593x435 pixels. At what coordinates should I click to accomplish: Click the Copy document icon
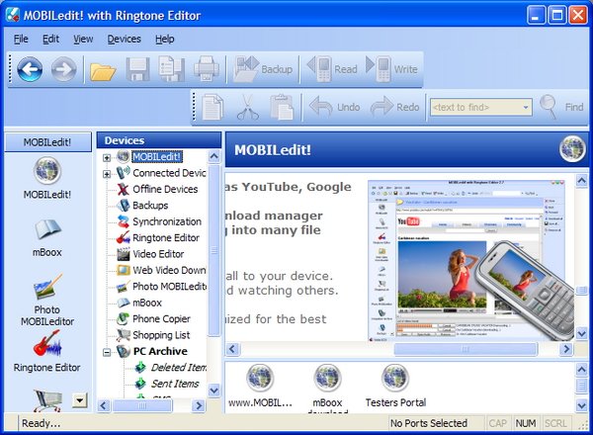[x=212, y=107]
